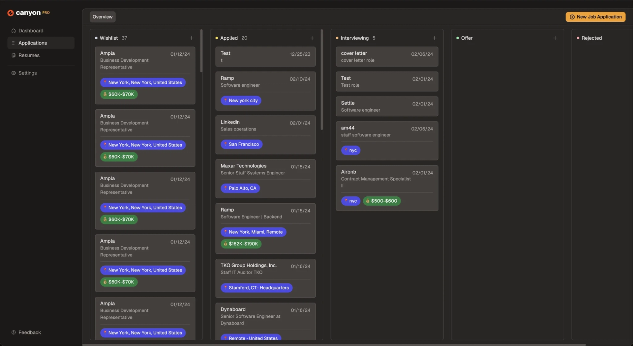Click the 02/06/24 date on cover letter card
Image resolution: width=633 pixels, height=346 pixels.
(422, 54)
